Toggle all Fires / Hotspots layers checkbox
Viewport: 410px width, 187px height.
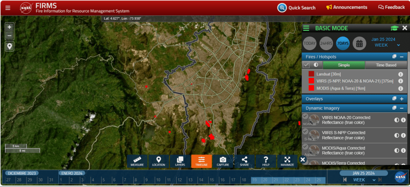click(306, 65)
